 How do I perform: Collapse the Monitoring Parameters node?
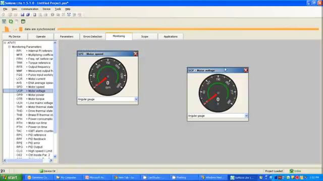point(9,47)
